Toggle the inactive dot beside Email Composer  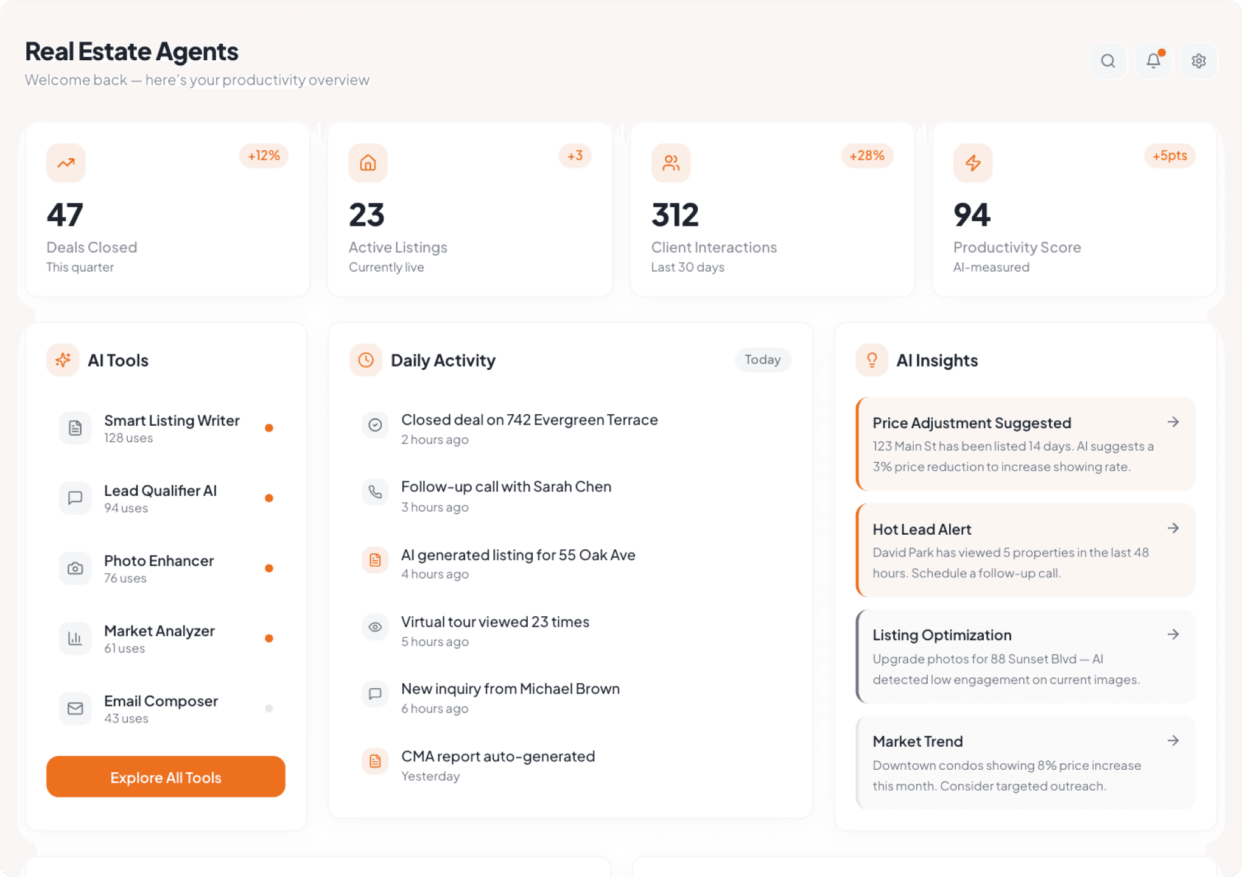coord(268,708)
